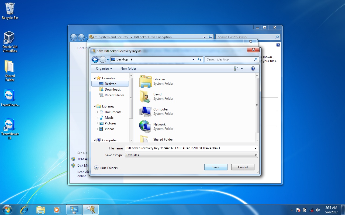The height and width of the screenshot is (215, 345).
Task: Change view using the views icon
Action: click(236, 69)
